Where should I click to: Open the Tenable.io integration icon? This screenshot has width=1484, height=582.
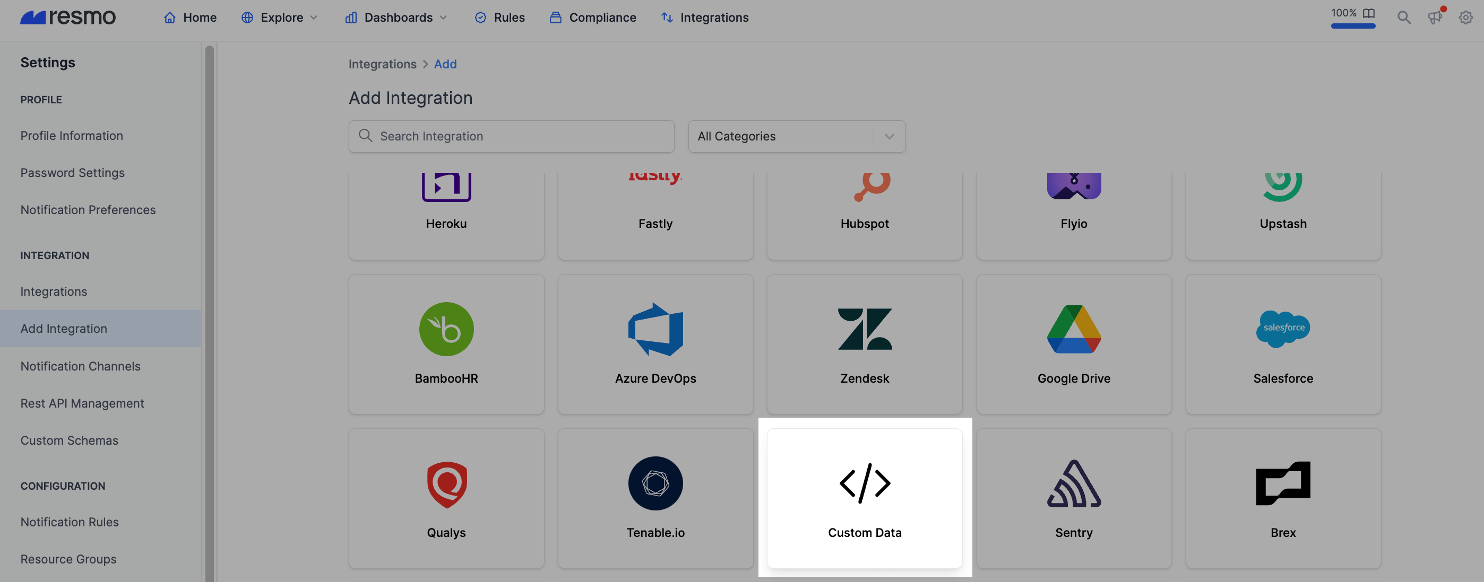click(x=655, y=483)
